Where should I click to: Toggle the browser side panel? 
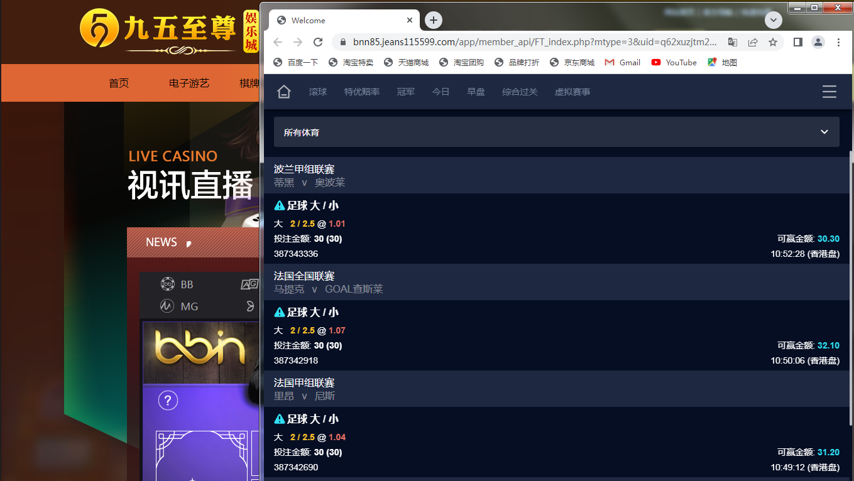pos(798,42)
